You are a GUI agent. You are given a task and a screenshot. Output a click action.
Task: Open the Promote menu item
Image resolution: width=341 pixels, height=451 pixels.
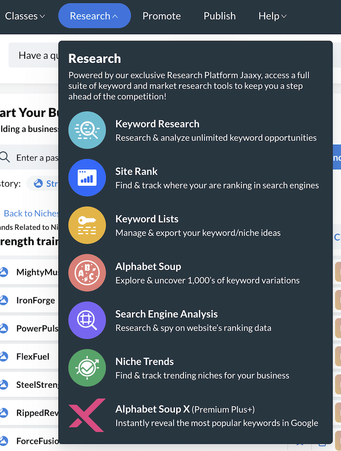pos(162,16)
